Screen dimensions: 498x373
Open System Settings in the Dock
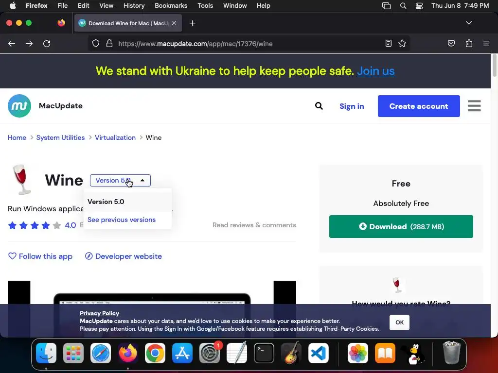[x=210, y=353]
